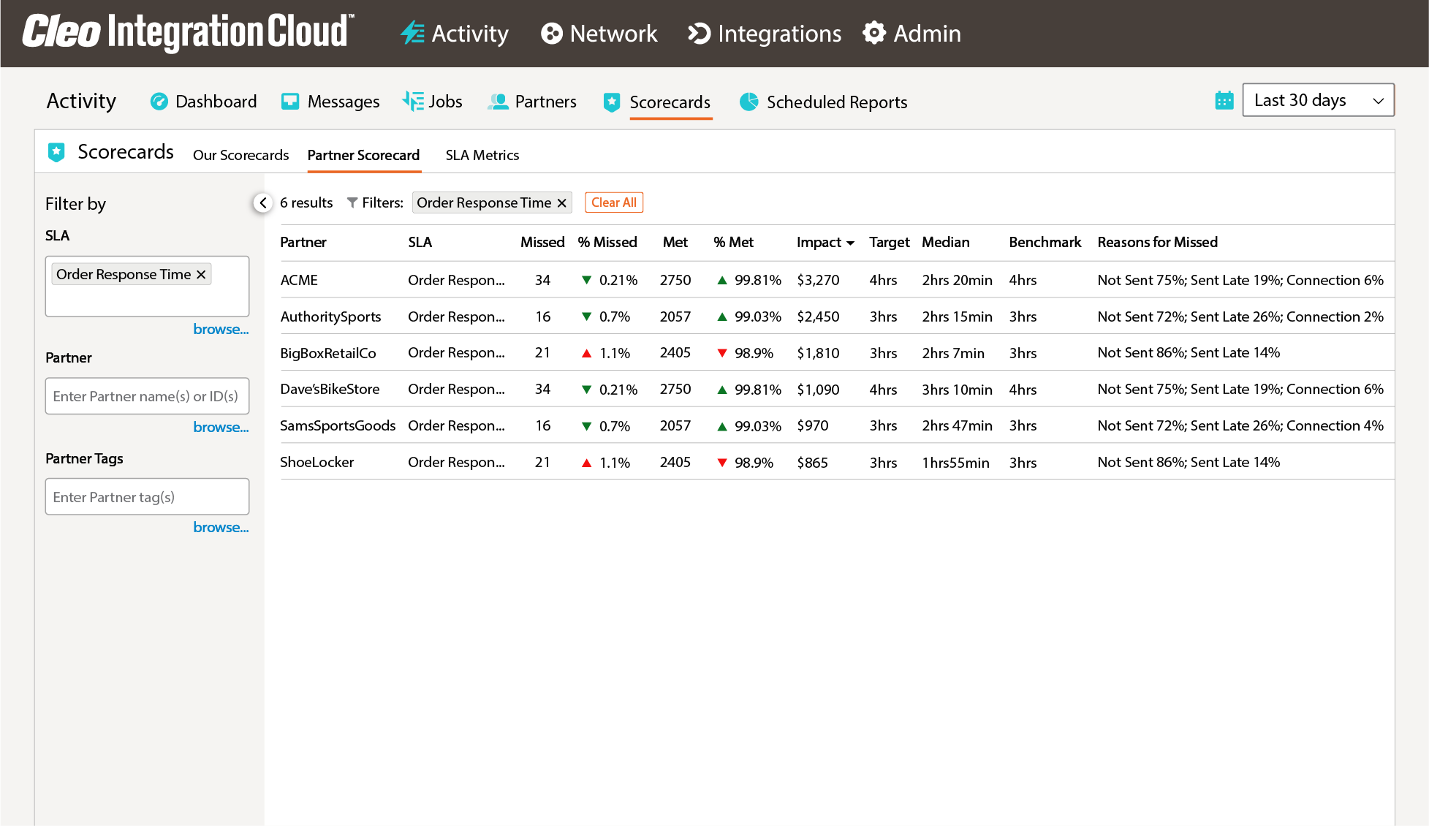This screenshot has width=1429, height=826.
Task: Click the Activity lightning icon in top bar
Action: click(x=412, y=34)
